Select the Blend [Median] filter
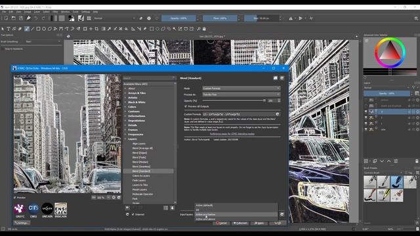The image size is (420, 236). pyautogui.click(x=140, y=162)
